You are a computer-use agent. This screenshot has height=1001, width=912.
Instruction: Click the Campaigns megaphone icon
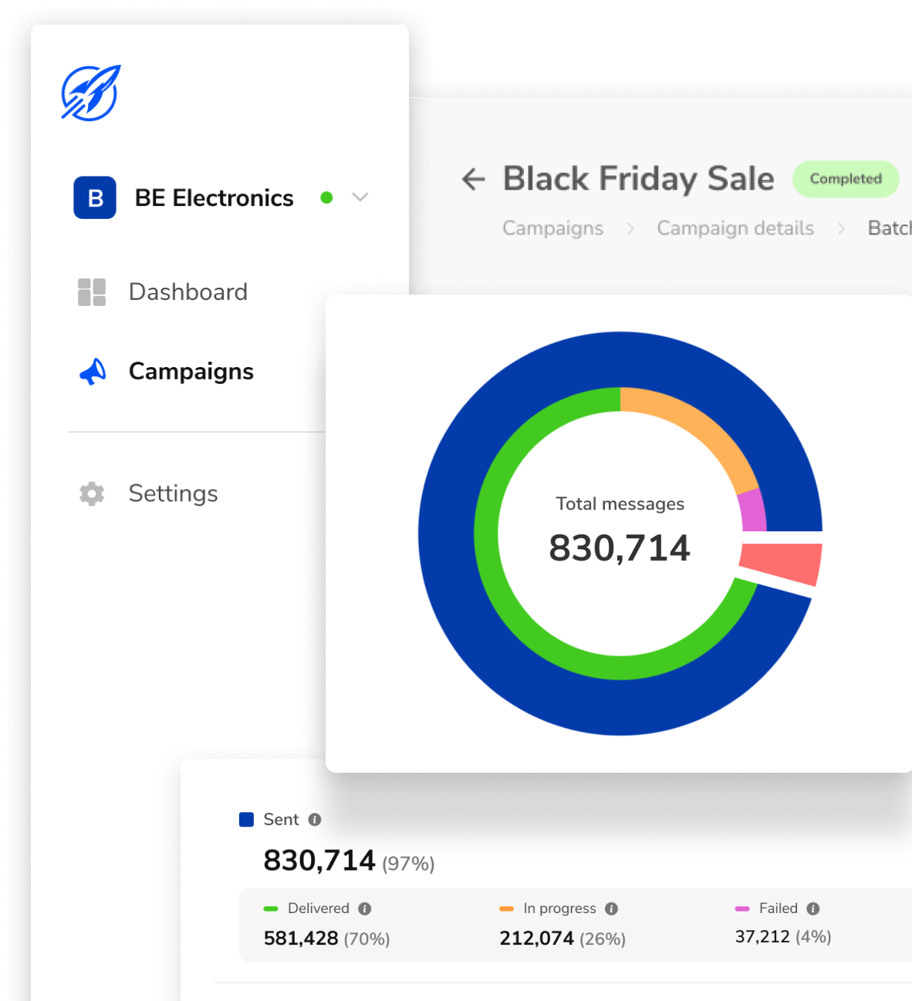tap(93, 372)
